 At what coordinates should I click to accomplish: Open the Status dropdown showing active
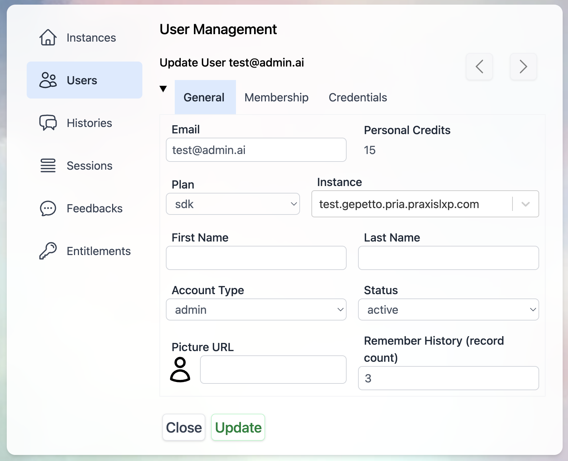[x=448, y=309]
